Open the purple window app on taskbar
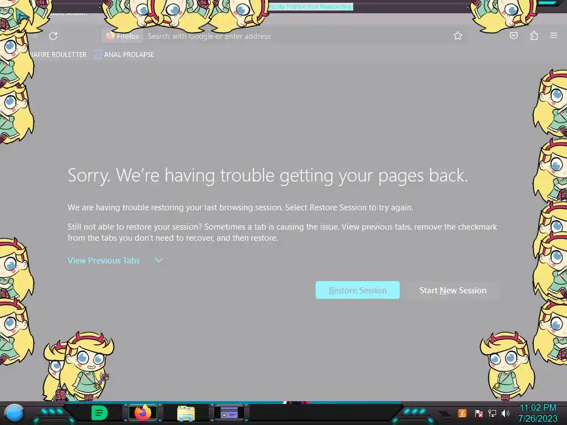The image size is (567, 425). (229, 412)
